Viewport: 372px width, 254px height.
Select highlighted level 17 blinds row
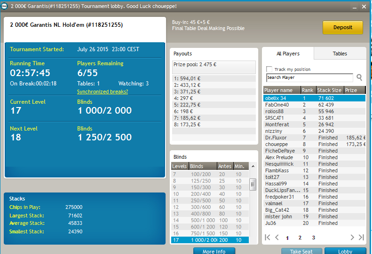tap(210, 240)
